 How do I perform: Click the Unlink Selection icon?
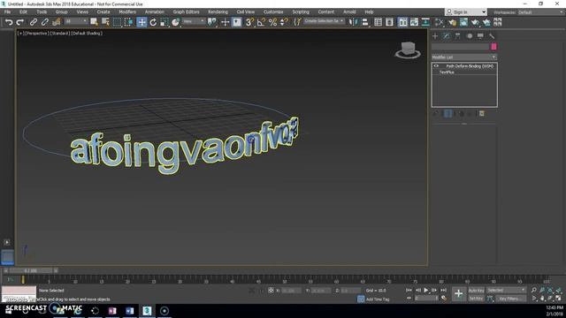(45, 22)
